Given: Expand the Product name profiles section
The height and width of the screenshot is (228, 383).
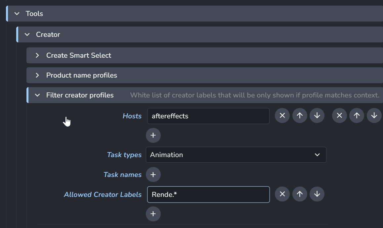Looking at the screenshot, I should [37, 75].
